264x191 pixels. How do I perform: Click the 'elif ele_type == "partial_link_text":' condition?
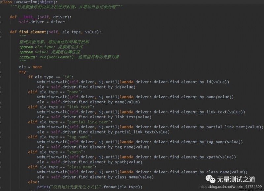click(x=70, y=122)
